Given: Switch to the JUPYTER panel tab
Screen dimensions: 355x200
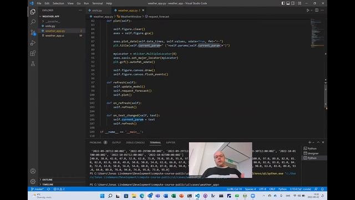Looking at the screenshot, I should pos(170,142).
